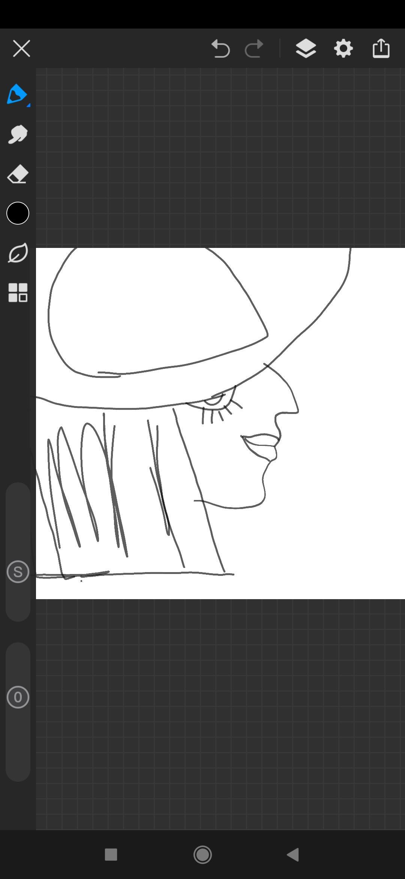This screenshot has height=879, width=405.
Task: Select the brush pen tool
Action: (17, 94)
